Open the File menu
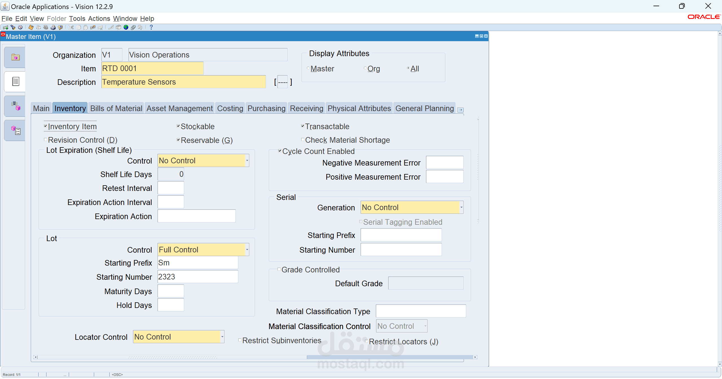Screen dimensions: 722x379 click(x=7, y=19)
